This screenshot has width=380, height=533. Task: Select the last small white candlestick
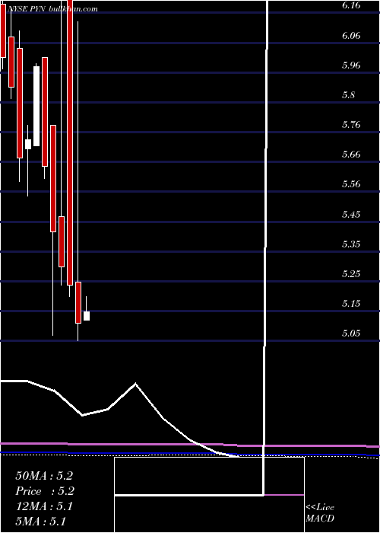pyautogui.click(x=87, y=316)
